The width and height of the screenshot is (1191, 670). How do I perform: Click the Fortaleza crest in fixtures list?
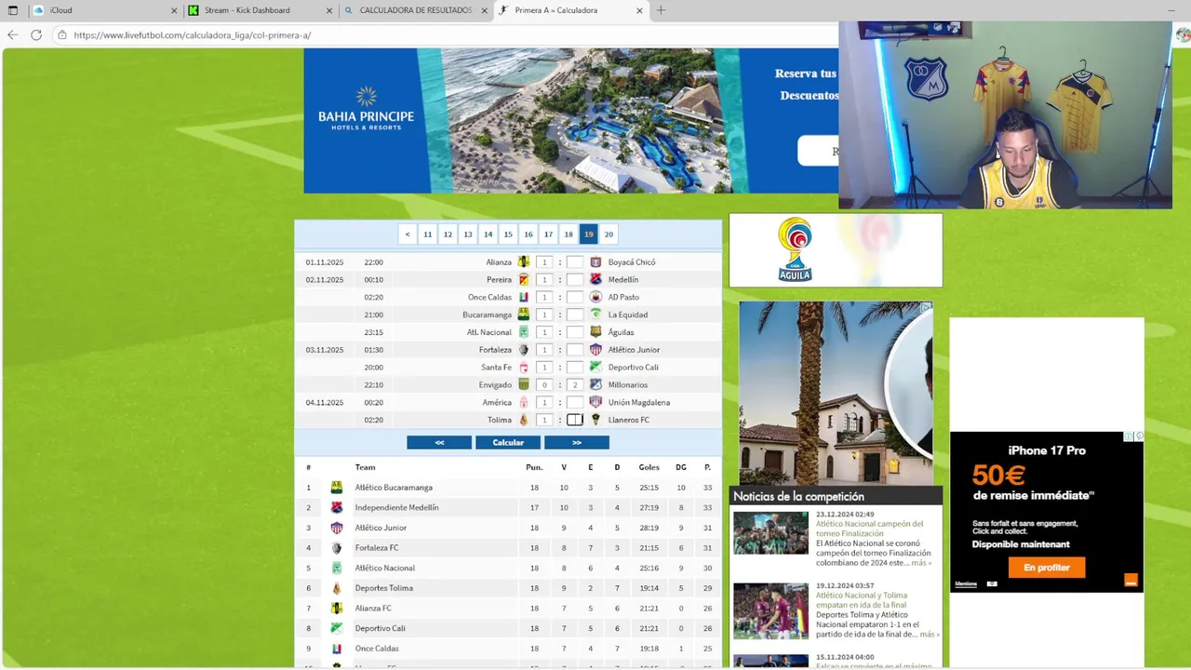523,350
